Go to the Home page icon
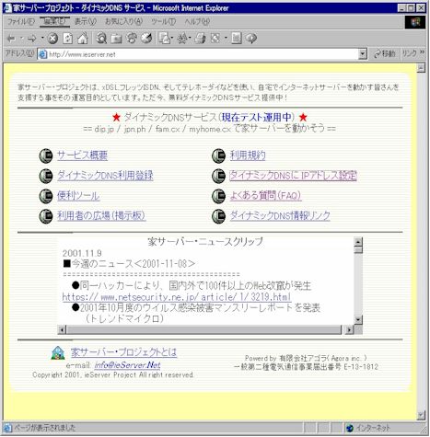This screenshot has width=430, height=437. pyautogui.click(x=83, y=39)
